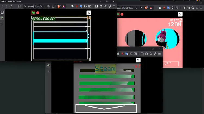The height and width of the screenshot is (114, 204).
Task: Open uBlock extension in Steam window
Action: (x=122, y=54)
